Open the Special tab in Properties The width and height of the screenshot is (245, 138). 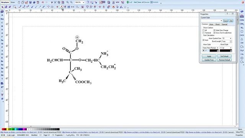point(224,24)
